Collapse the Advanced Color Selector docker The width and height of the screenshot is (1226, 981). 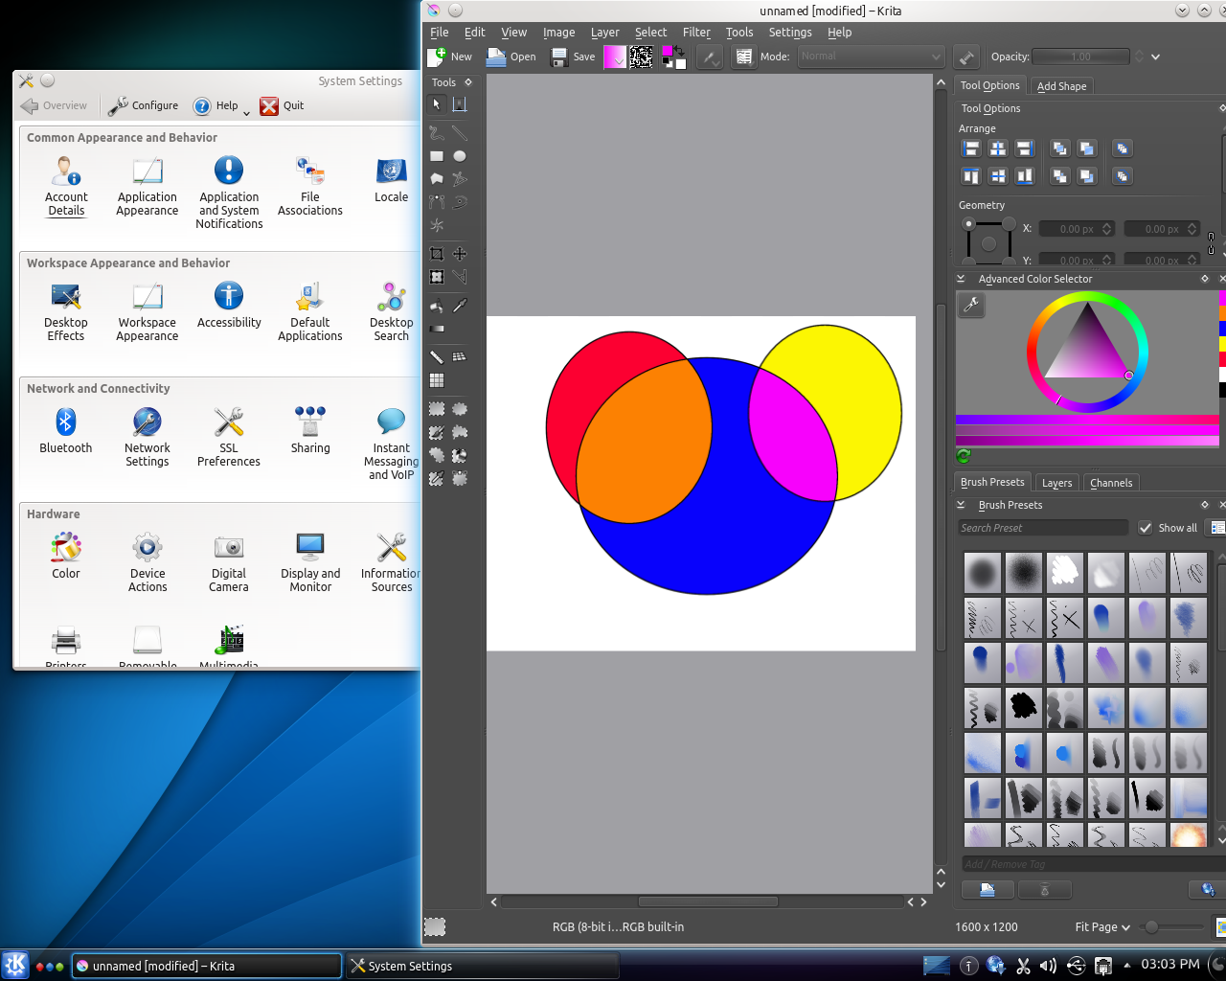coord(961,279)
